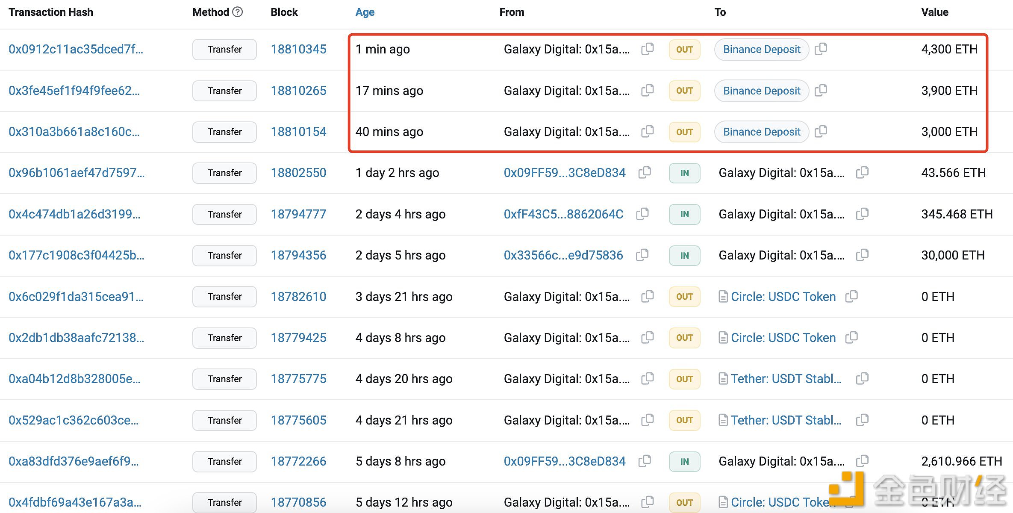Screen dimensions: 1013x513
Task: Copy 0xfF43C5...8862064C address
Action: click(x=642, y=214)
